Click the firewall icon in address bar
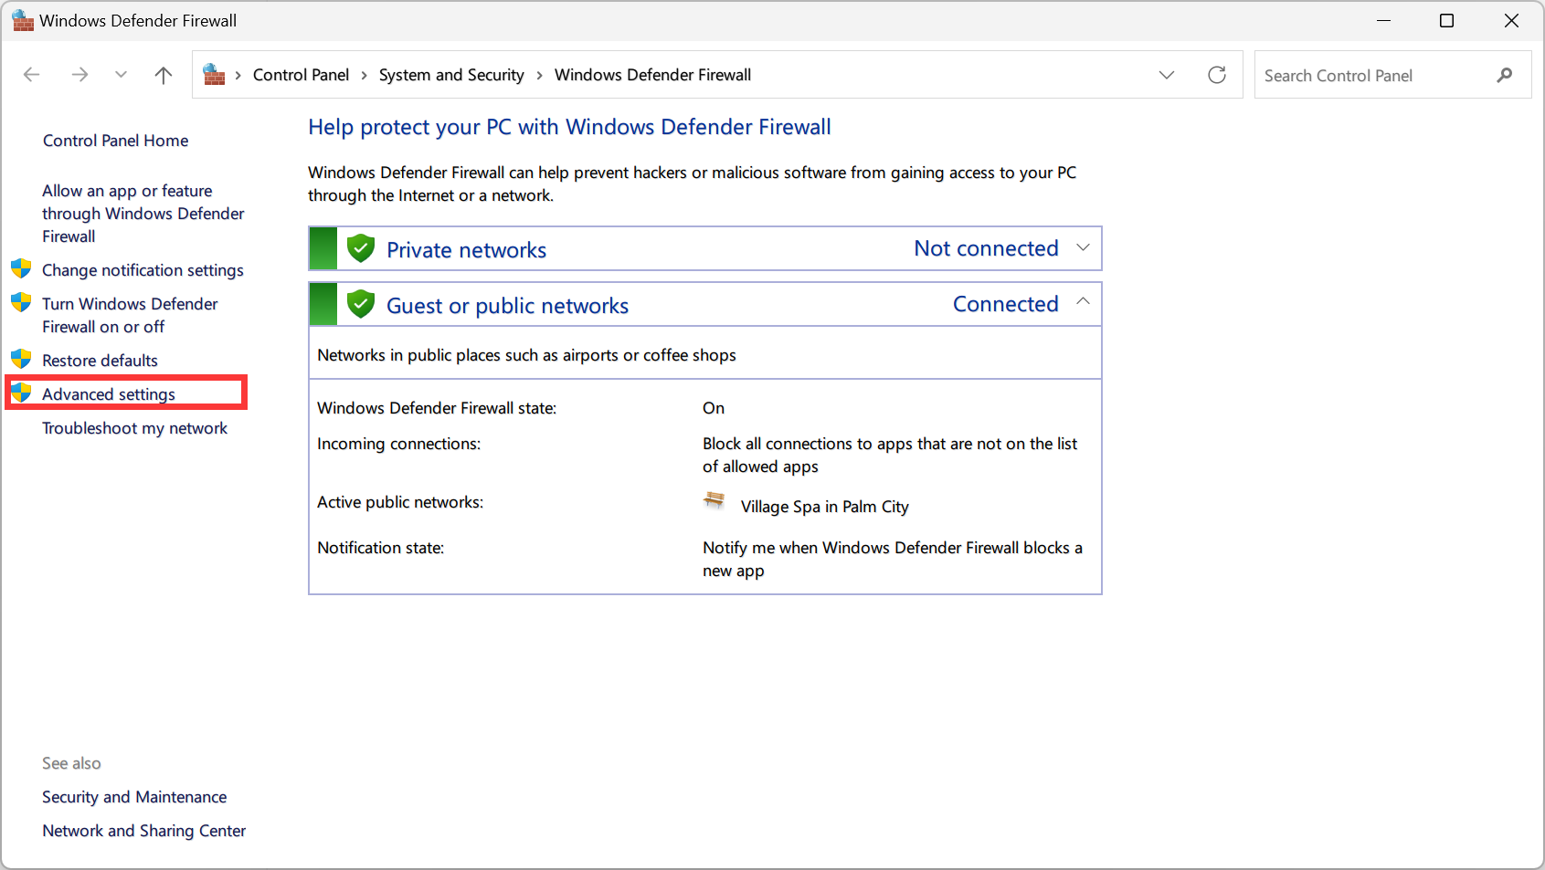 click(214, 75)
